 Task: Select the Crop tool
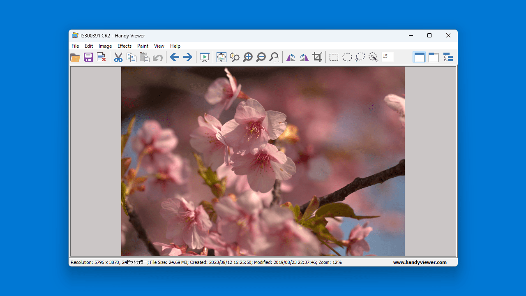[x=317, y=57]
